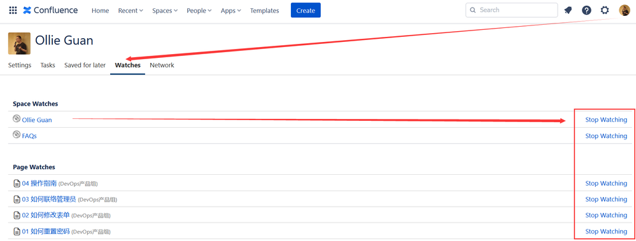Focus the Search input field
Viewport: 636px width, 241px height.
click(511, 10)
